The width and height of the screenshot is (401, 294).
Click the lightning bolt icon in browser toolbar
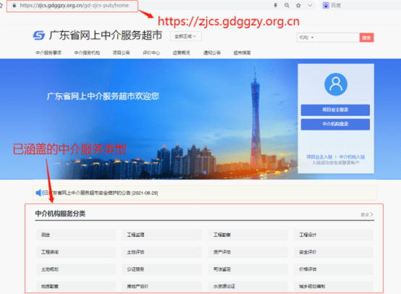(x=276, y=5)
